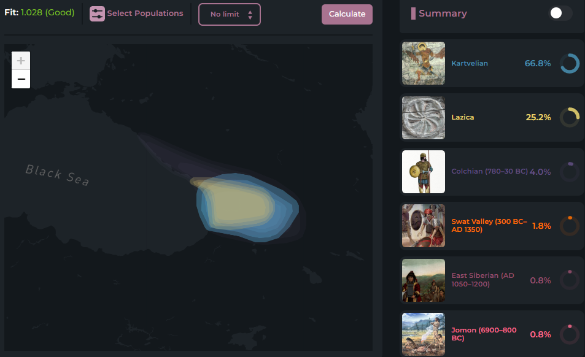Screen dimensions: 585x357
Task: Open the Kartvelian population thumbnail
Action: 424,63
